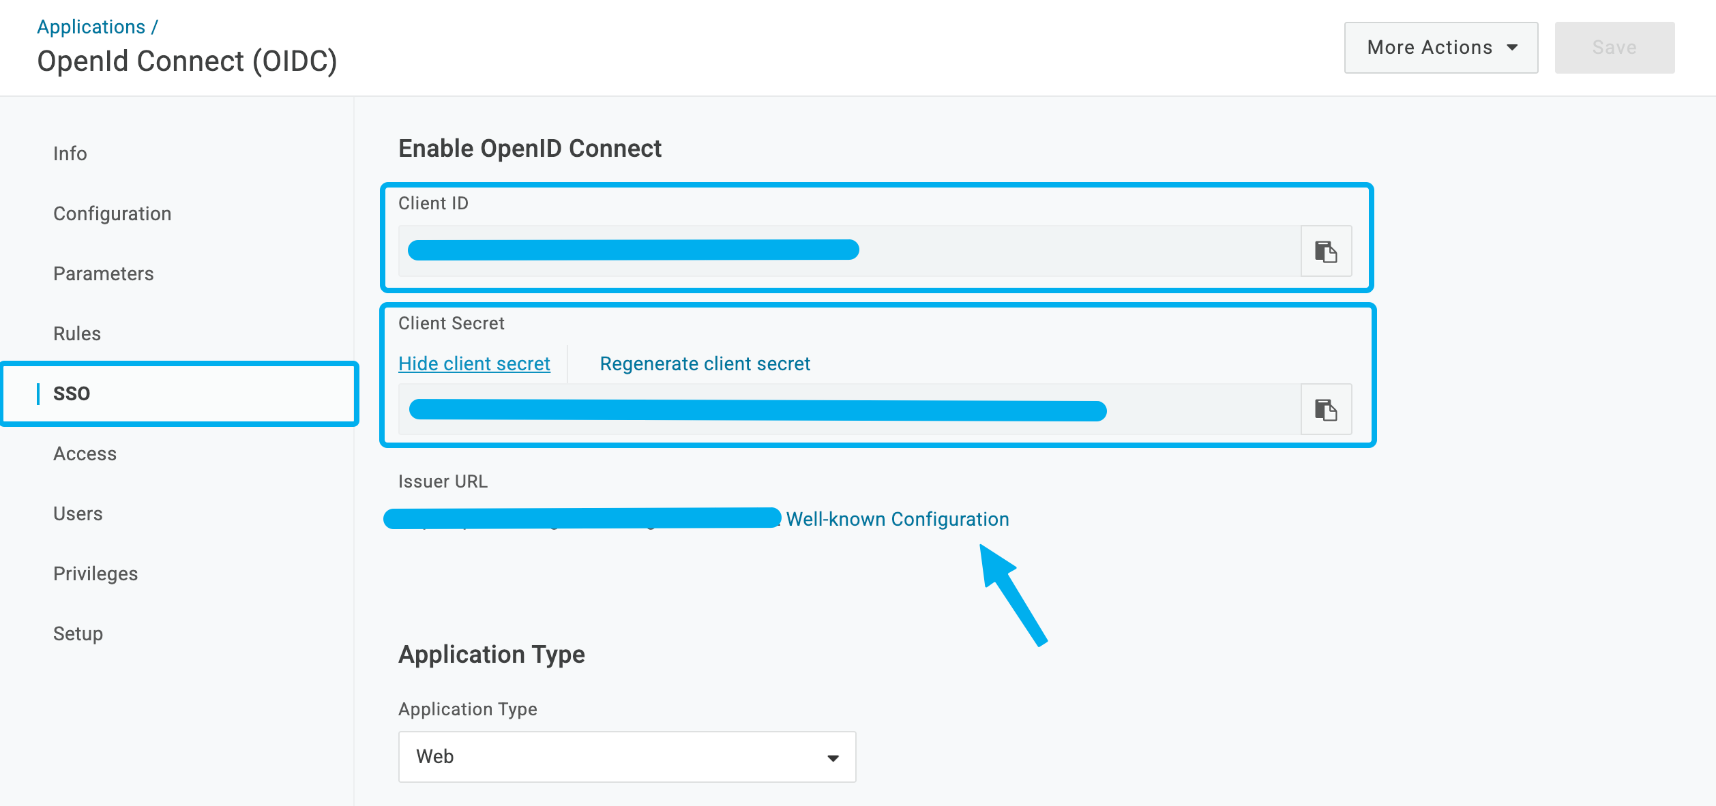1716x806 pixels.
Task: Open the SSO section in the sidebar
Action: click(x=71, y=393)
